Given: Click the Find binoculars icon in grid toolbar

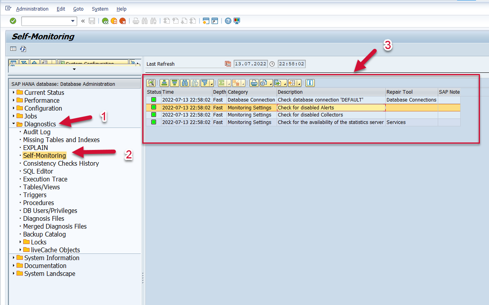Looking at the screenshot, I should 184,83.
